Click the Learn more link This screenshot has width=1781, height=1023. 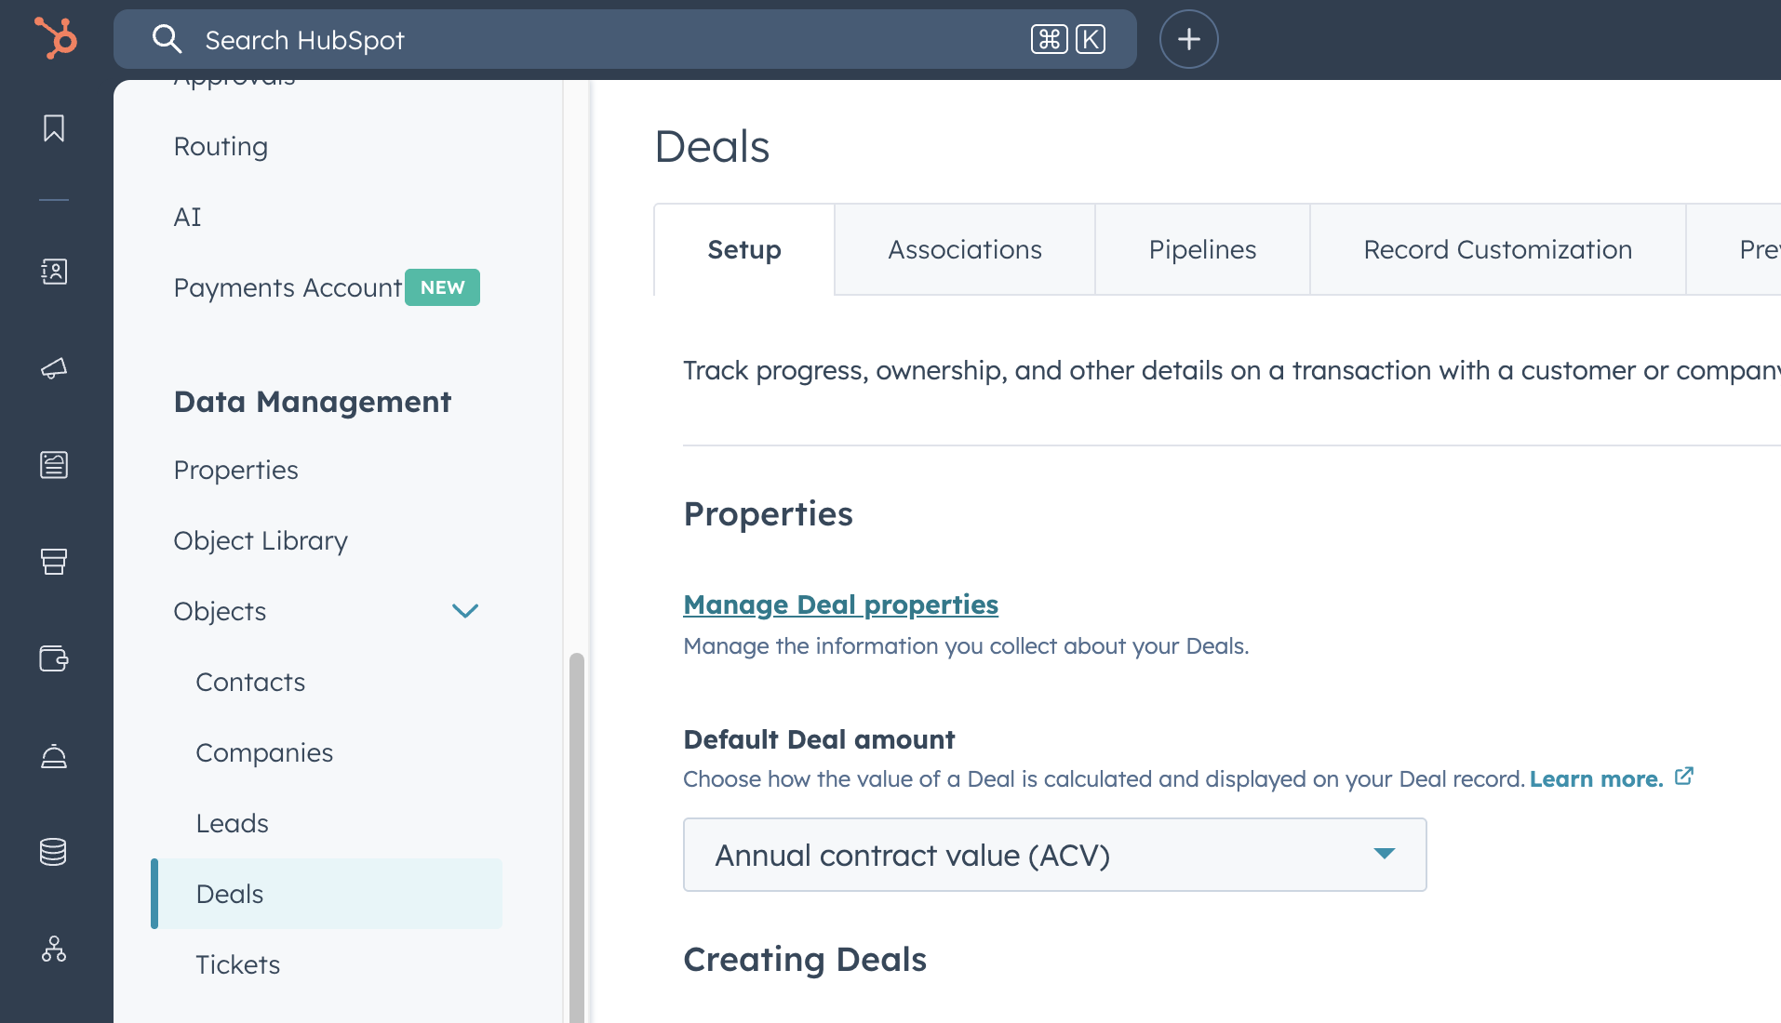[x=1596, y=778]
